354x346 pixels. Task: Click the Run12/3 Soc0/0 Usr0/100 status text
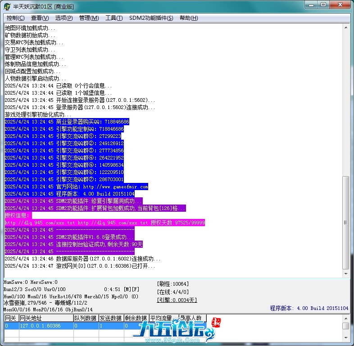coord(35,289)
